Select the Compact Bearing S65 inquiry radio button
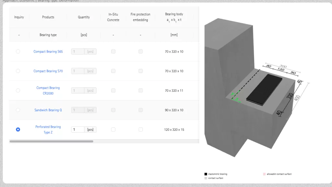332x187 pixels. pyautogui.click(x=18, y=52)
